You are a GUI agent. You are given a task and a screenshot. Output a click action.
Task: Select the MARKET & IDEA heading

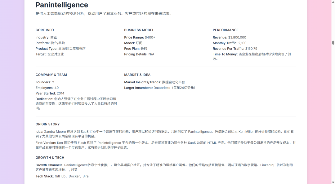137,75
